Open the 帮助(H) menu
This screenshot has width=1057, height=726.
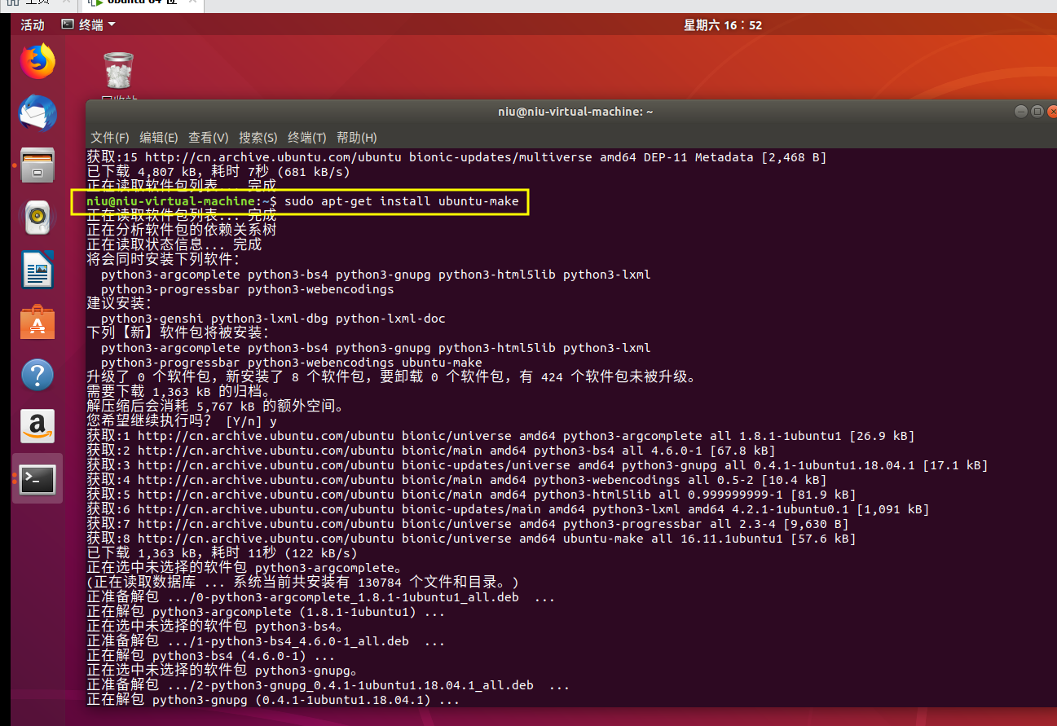356,138
